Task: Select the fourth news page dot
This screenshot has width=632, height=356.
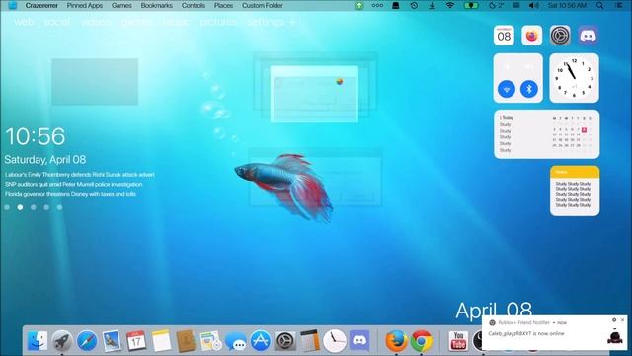Action: click(46, 207)
